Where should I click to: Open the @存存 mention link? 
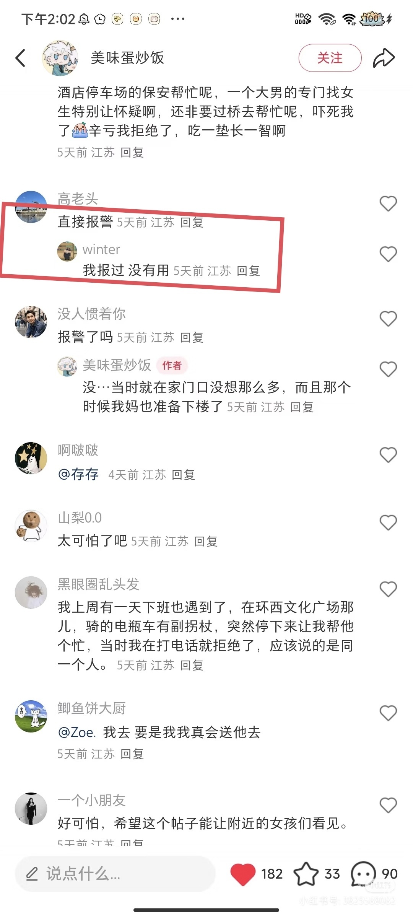pos(78,474)
